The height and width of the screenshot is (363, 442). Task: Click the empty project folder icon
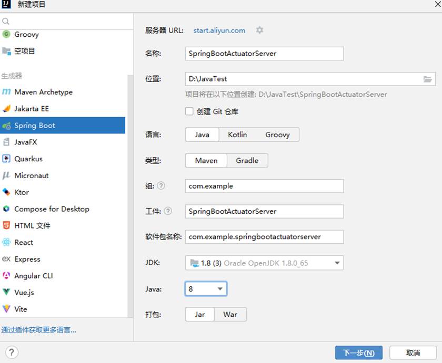(6, 51)
